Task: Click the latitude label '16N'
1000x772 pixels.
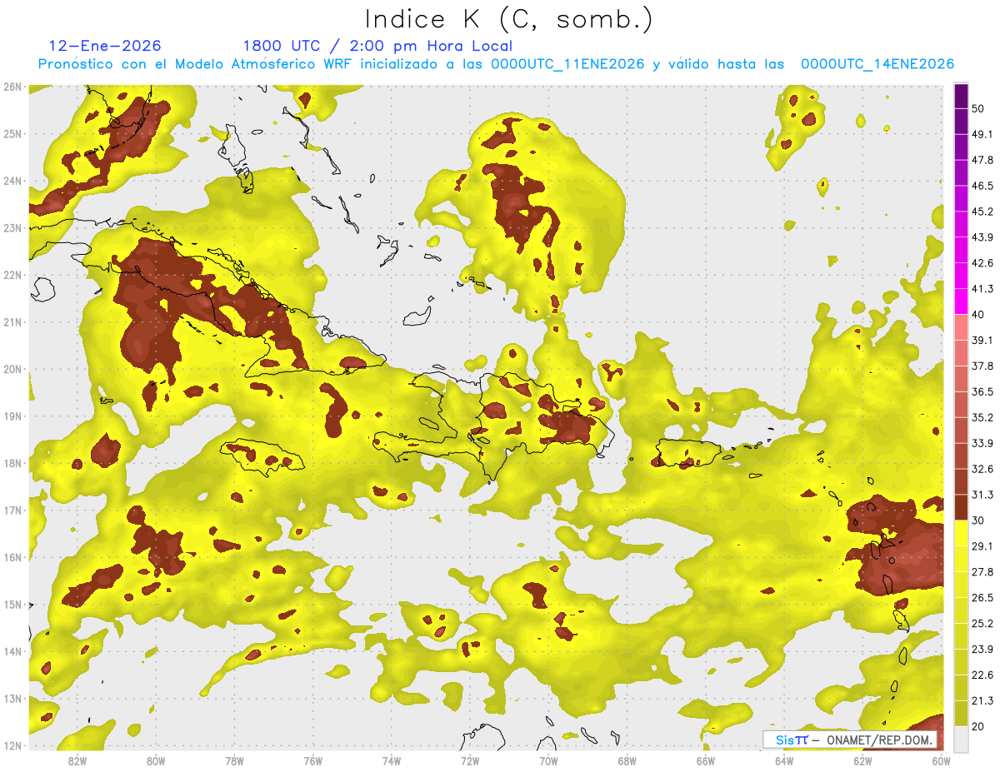Action: pos(12,557)
